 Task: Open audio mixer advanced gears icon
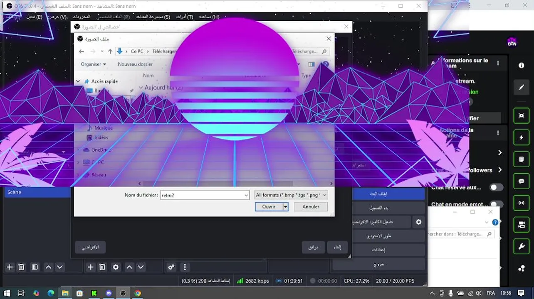pos(171,267)
